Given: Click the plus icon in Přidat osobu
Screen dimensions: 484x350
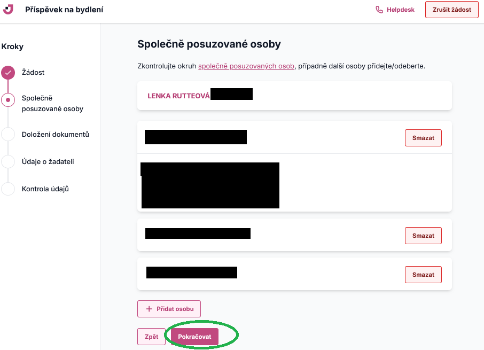Looking at the screenshot, I should click(x=149, y=309).
